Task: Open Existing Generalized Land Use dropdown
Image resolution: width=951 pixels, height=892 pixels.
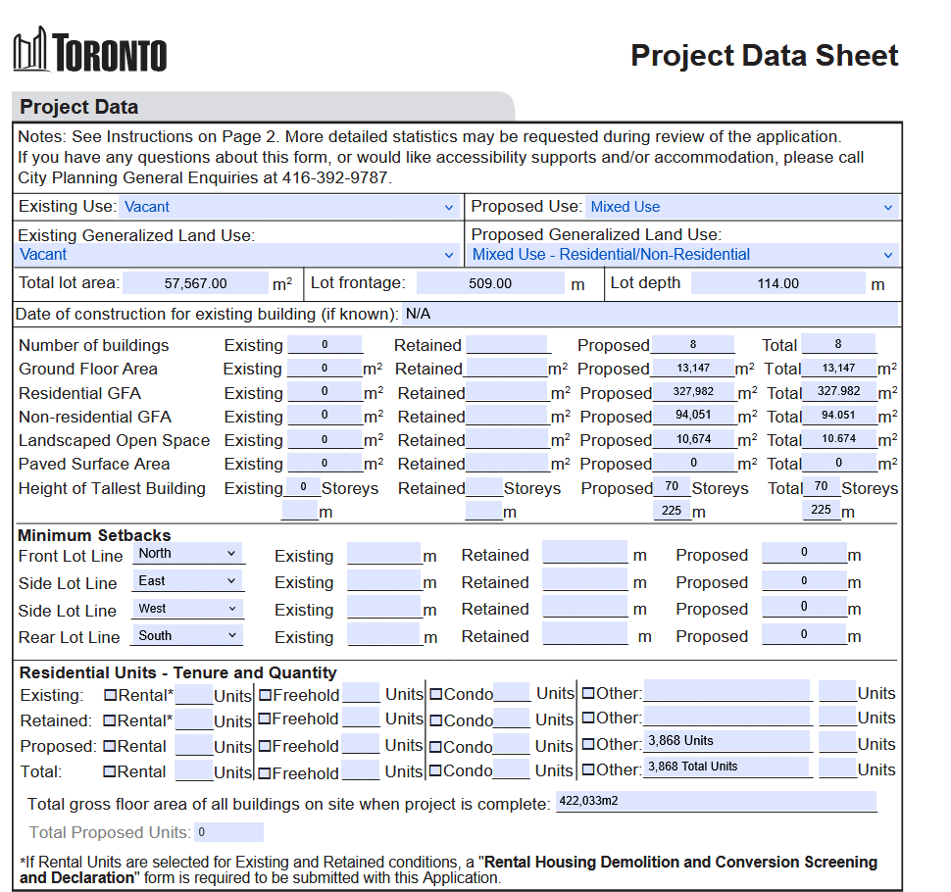Action: [x=236, y=255]
